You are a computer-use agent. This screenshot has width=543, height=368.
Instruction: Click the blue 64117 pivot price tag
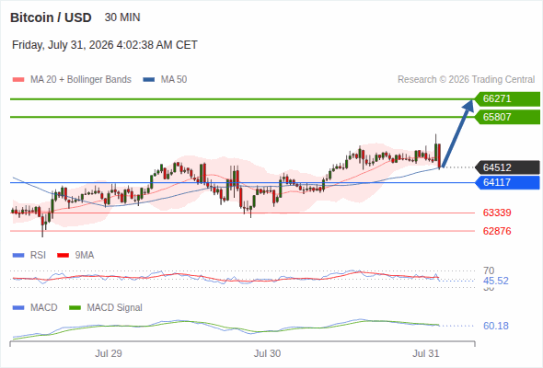pos(507,182)
